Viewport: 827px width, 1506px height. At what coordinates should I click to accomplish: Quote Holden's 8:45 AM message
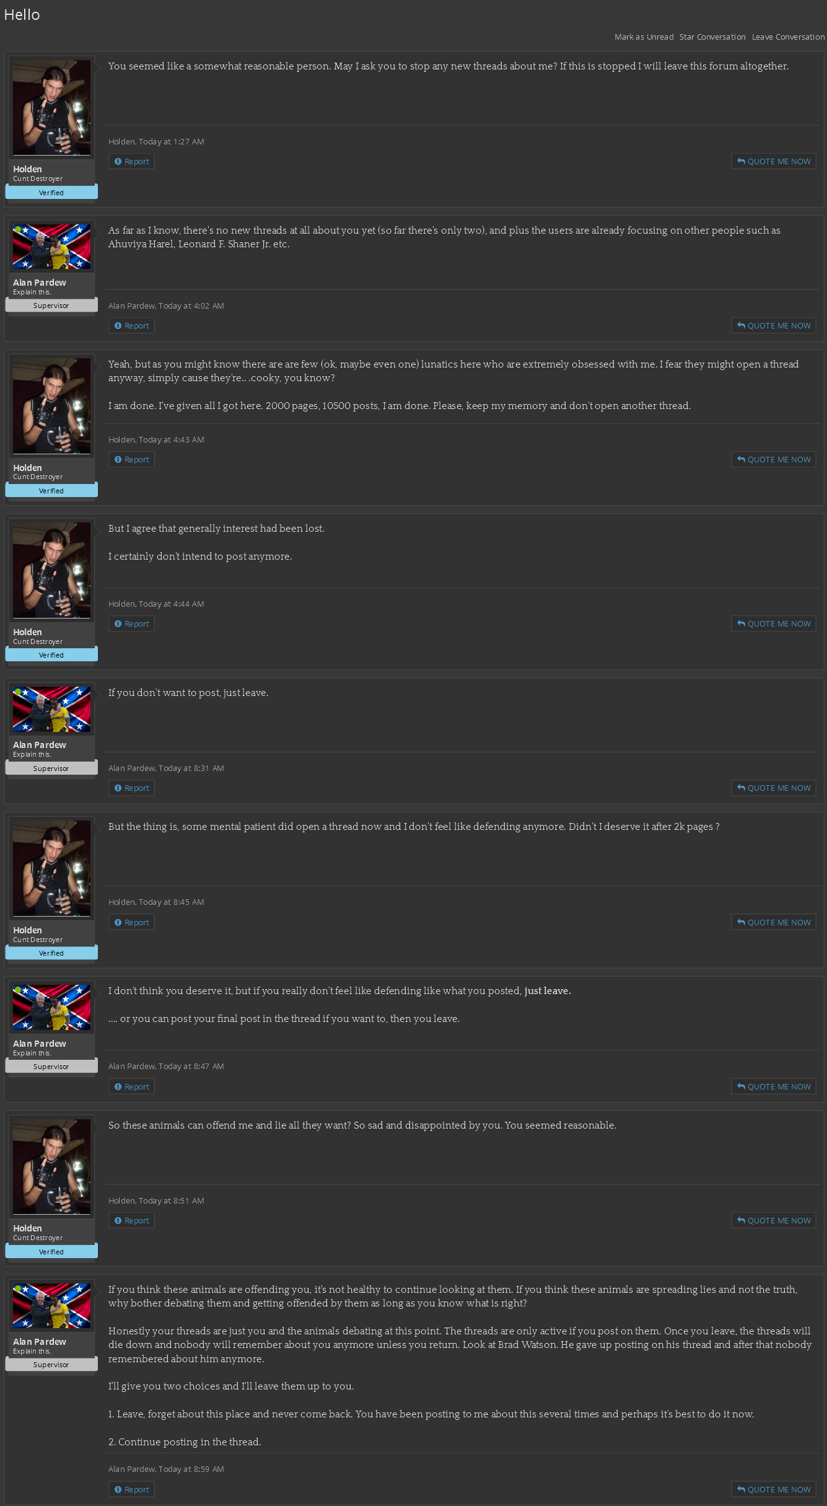(x=773, y=923)
